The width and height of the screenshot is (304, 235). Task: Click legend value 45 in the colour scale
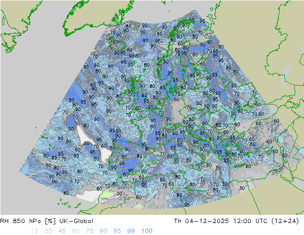[62, 231]
